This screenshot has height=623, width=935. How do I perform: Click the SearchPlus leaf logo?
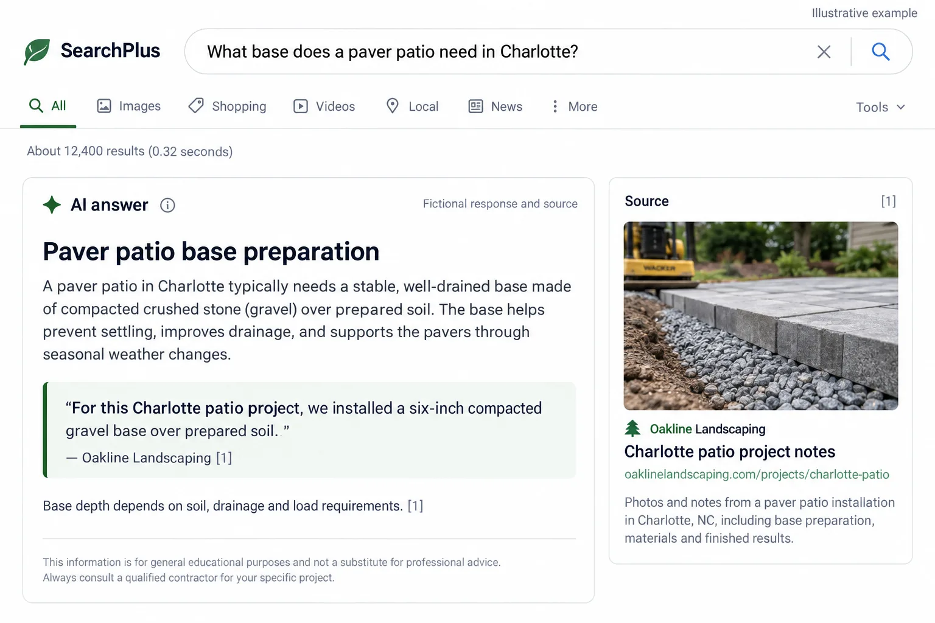(x=37, y=51)
